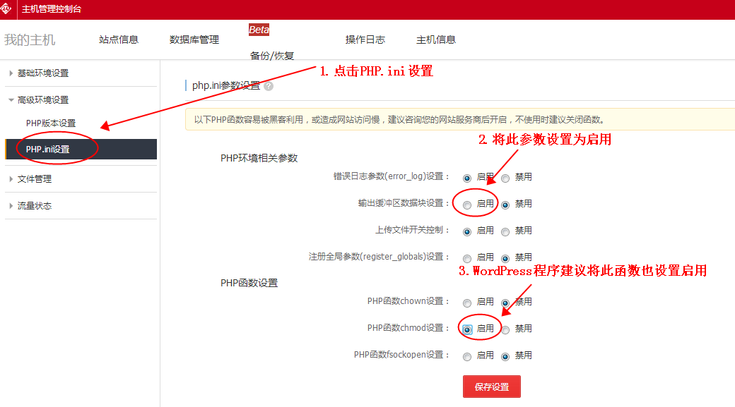
Task: Click the 保存设置 button
Action: point(491,387)
